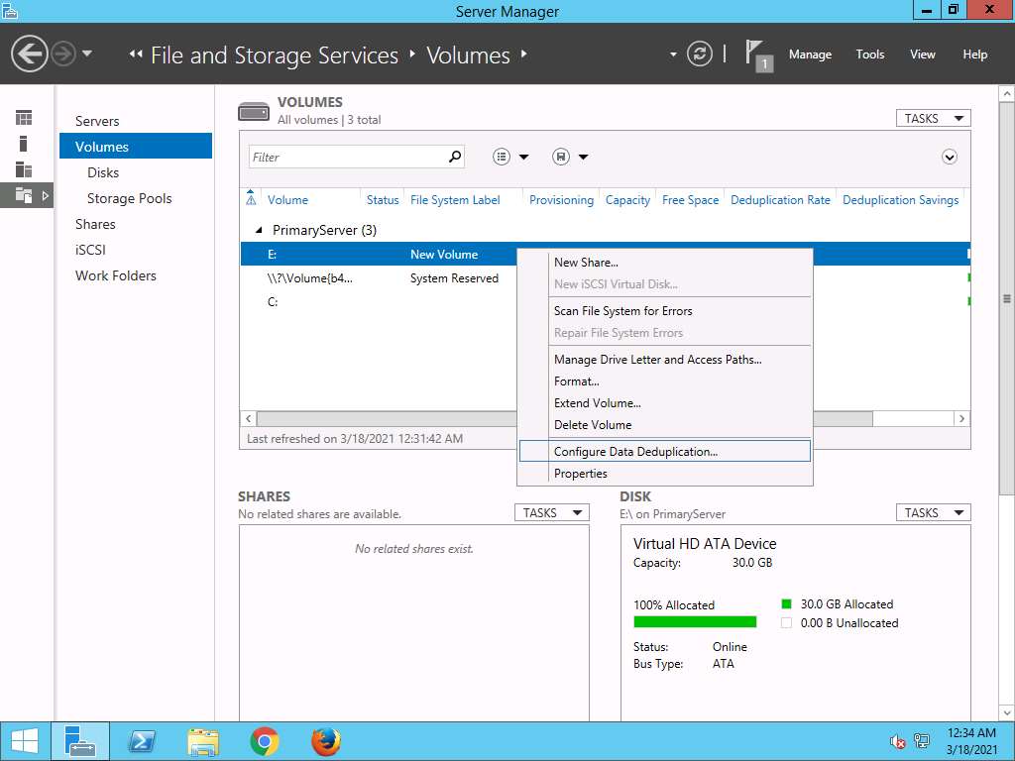Click the 100% Allocated green bar
Screen dimensions: 1015x761
coord(695,622)
